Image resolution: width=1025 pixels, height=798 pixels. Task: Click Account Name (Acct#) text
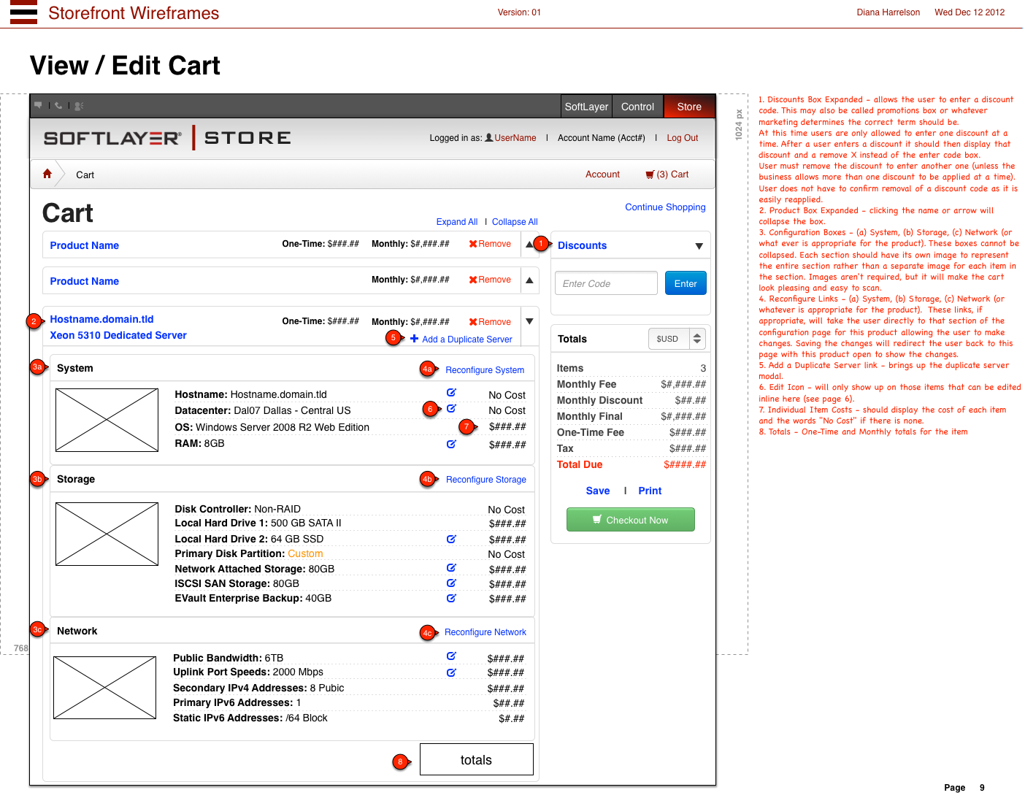(x=602, y=138)
